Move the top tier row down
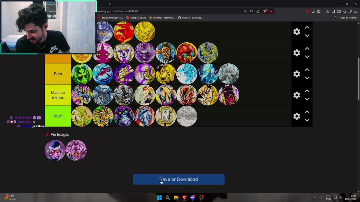The width and height of the screenshot is (360, 202). [x=307, y=36]
